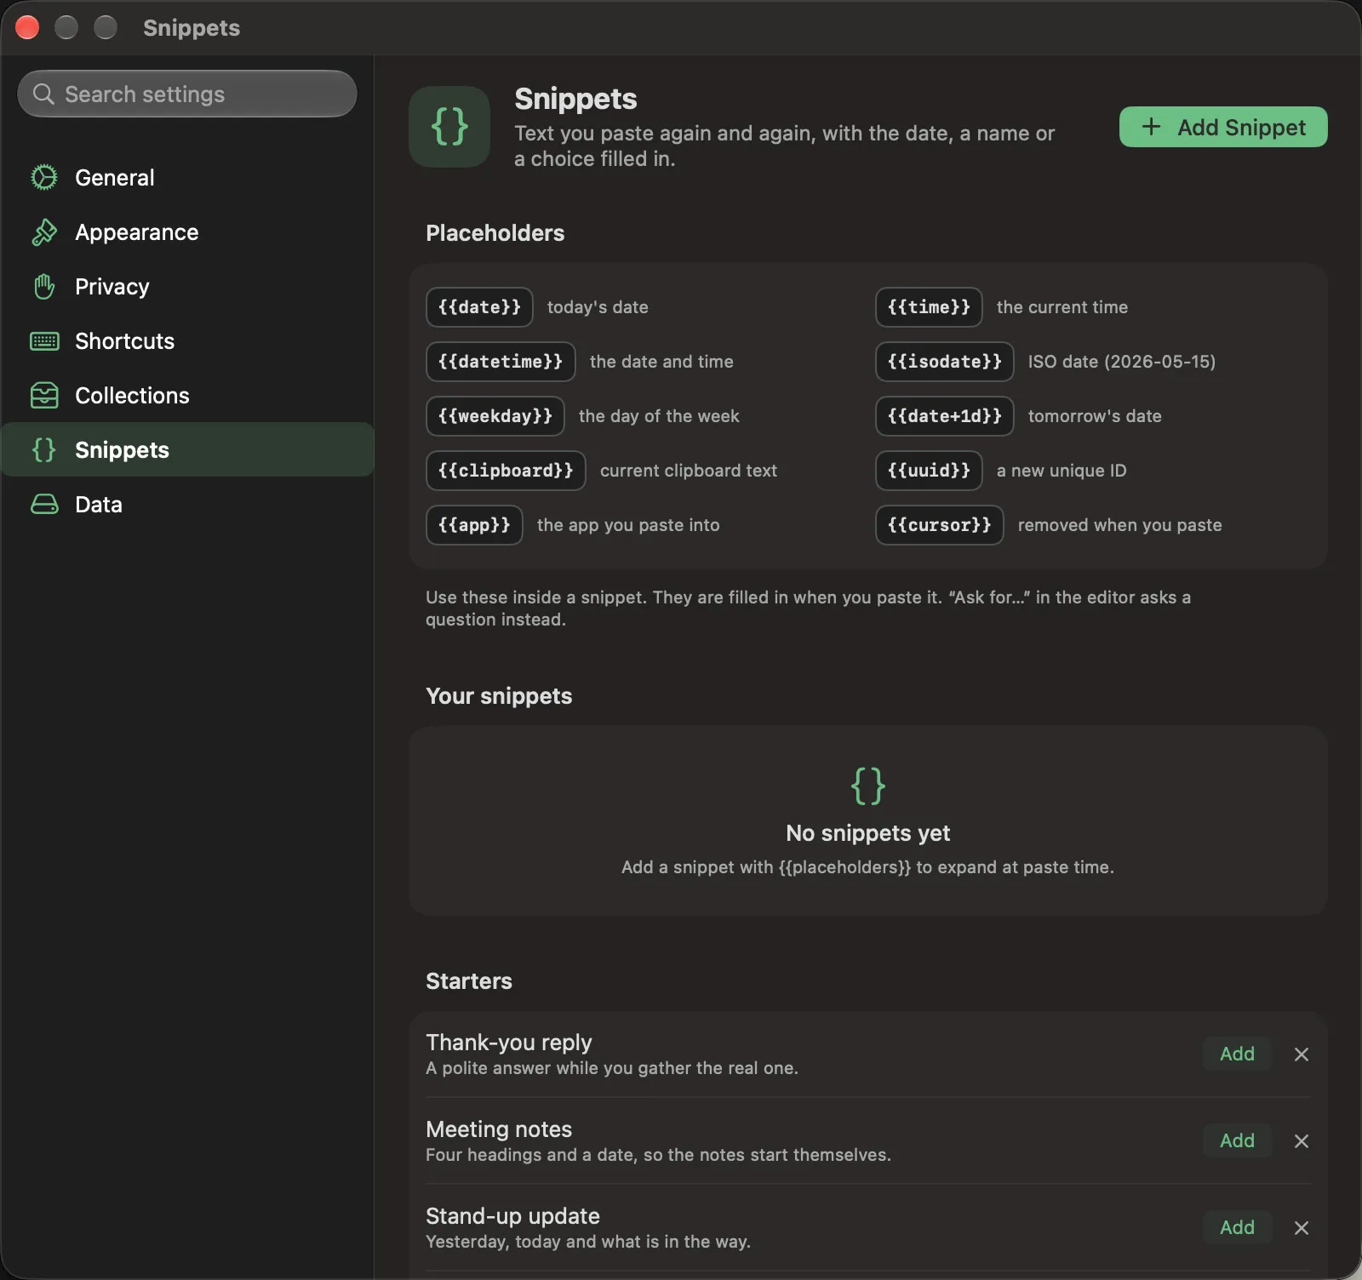This screenshot has height=1280, width=1362.
Task: Click the plus icon on Add Snippet
Action: [1151, 127]
